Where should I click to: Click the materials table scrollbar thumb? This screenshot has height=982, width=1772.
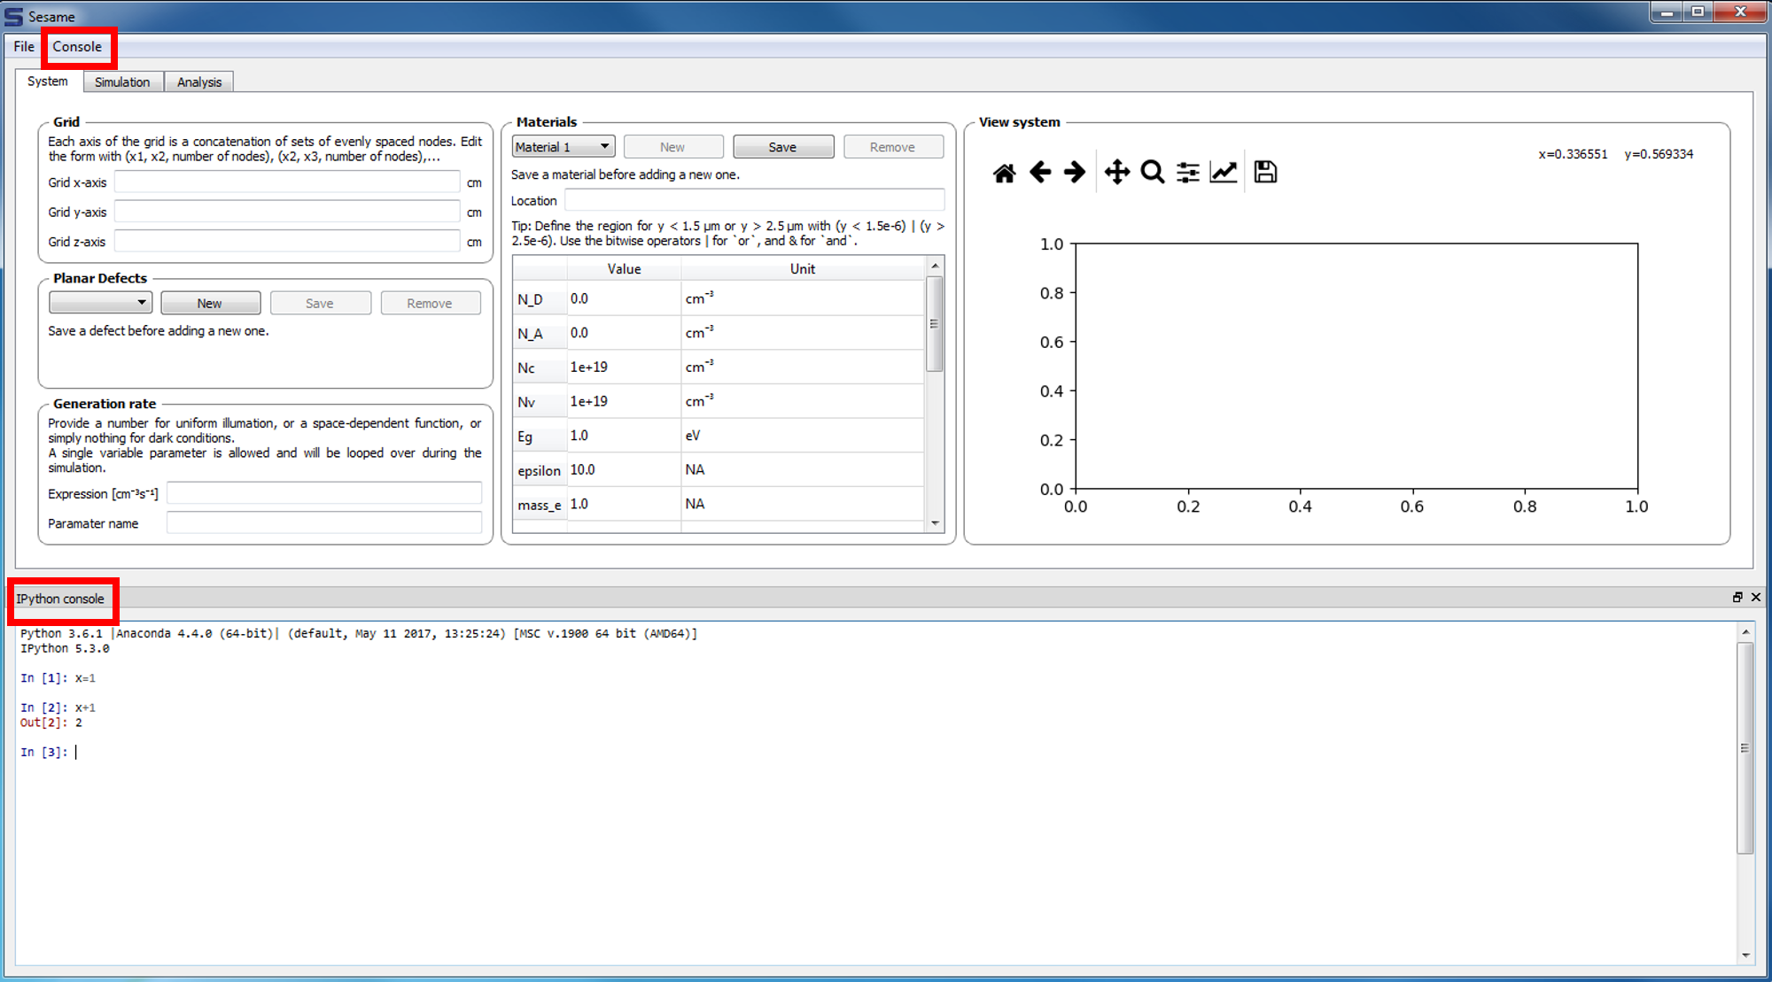point(935,324)
